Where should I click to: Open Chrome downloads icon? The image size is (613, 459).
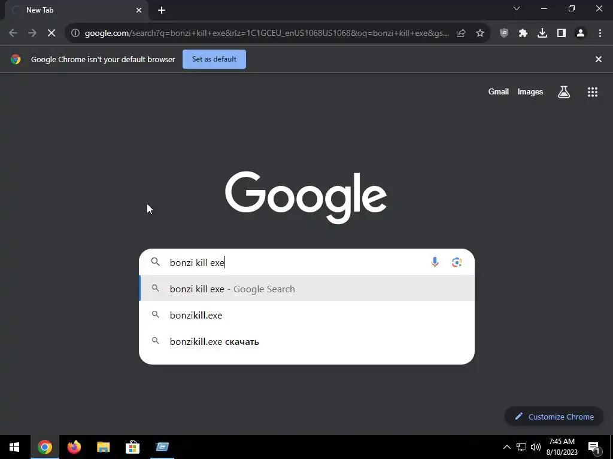point(542,33)
